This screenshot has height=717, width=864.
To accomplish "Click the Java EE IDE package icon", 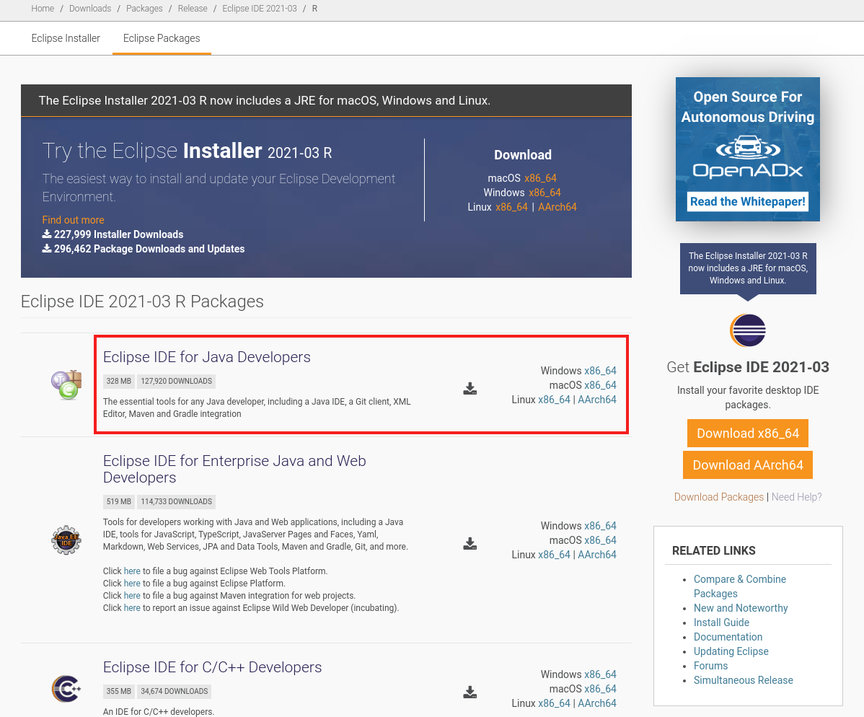I will [x=66, y=540].
